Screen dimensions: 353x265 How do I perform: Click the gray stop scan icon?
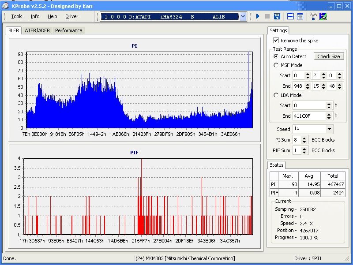click(x=267, y=16)
